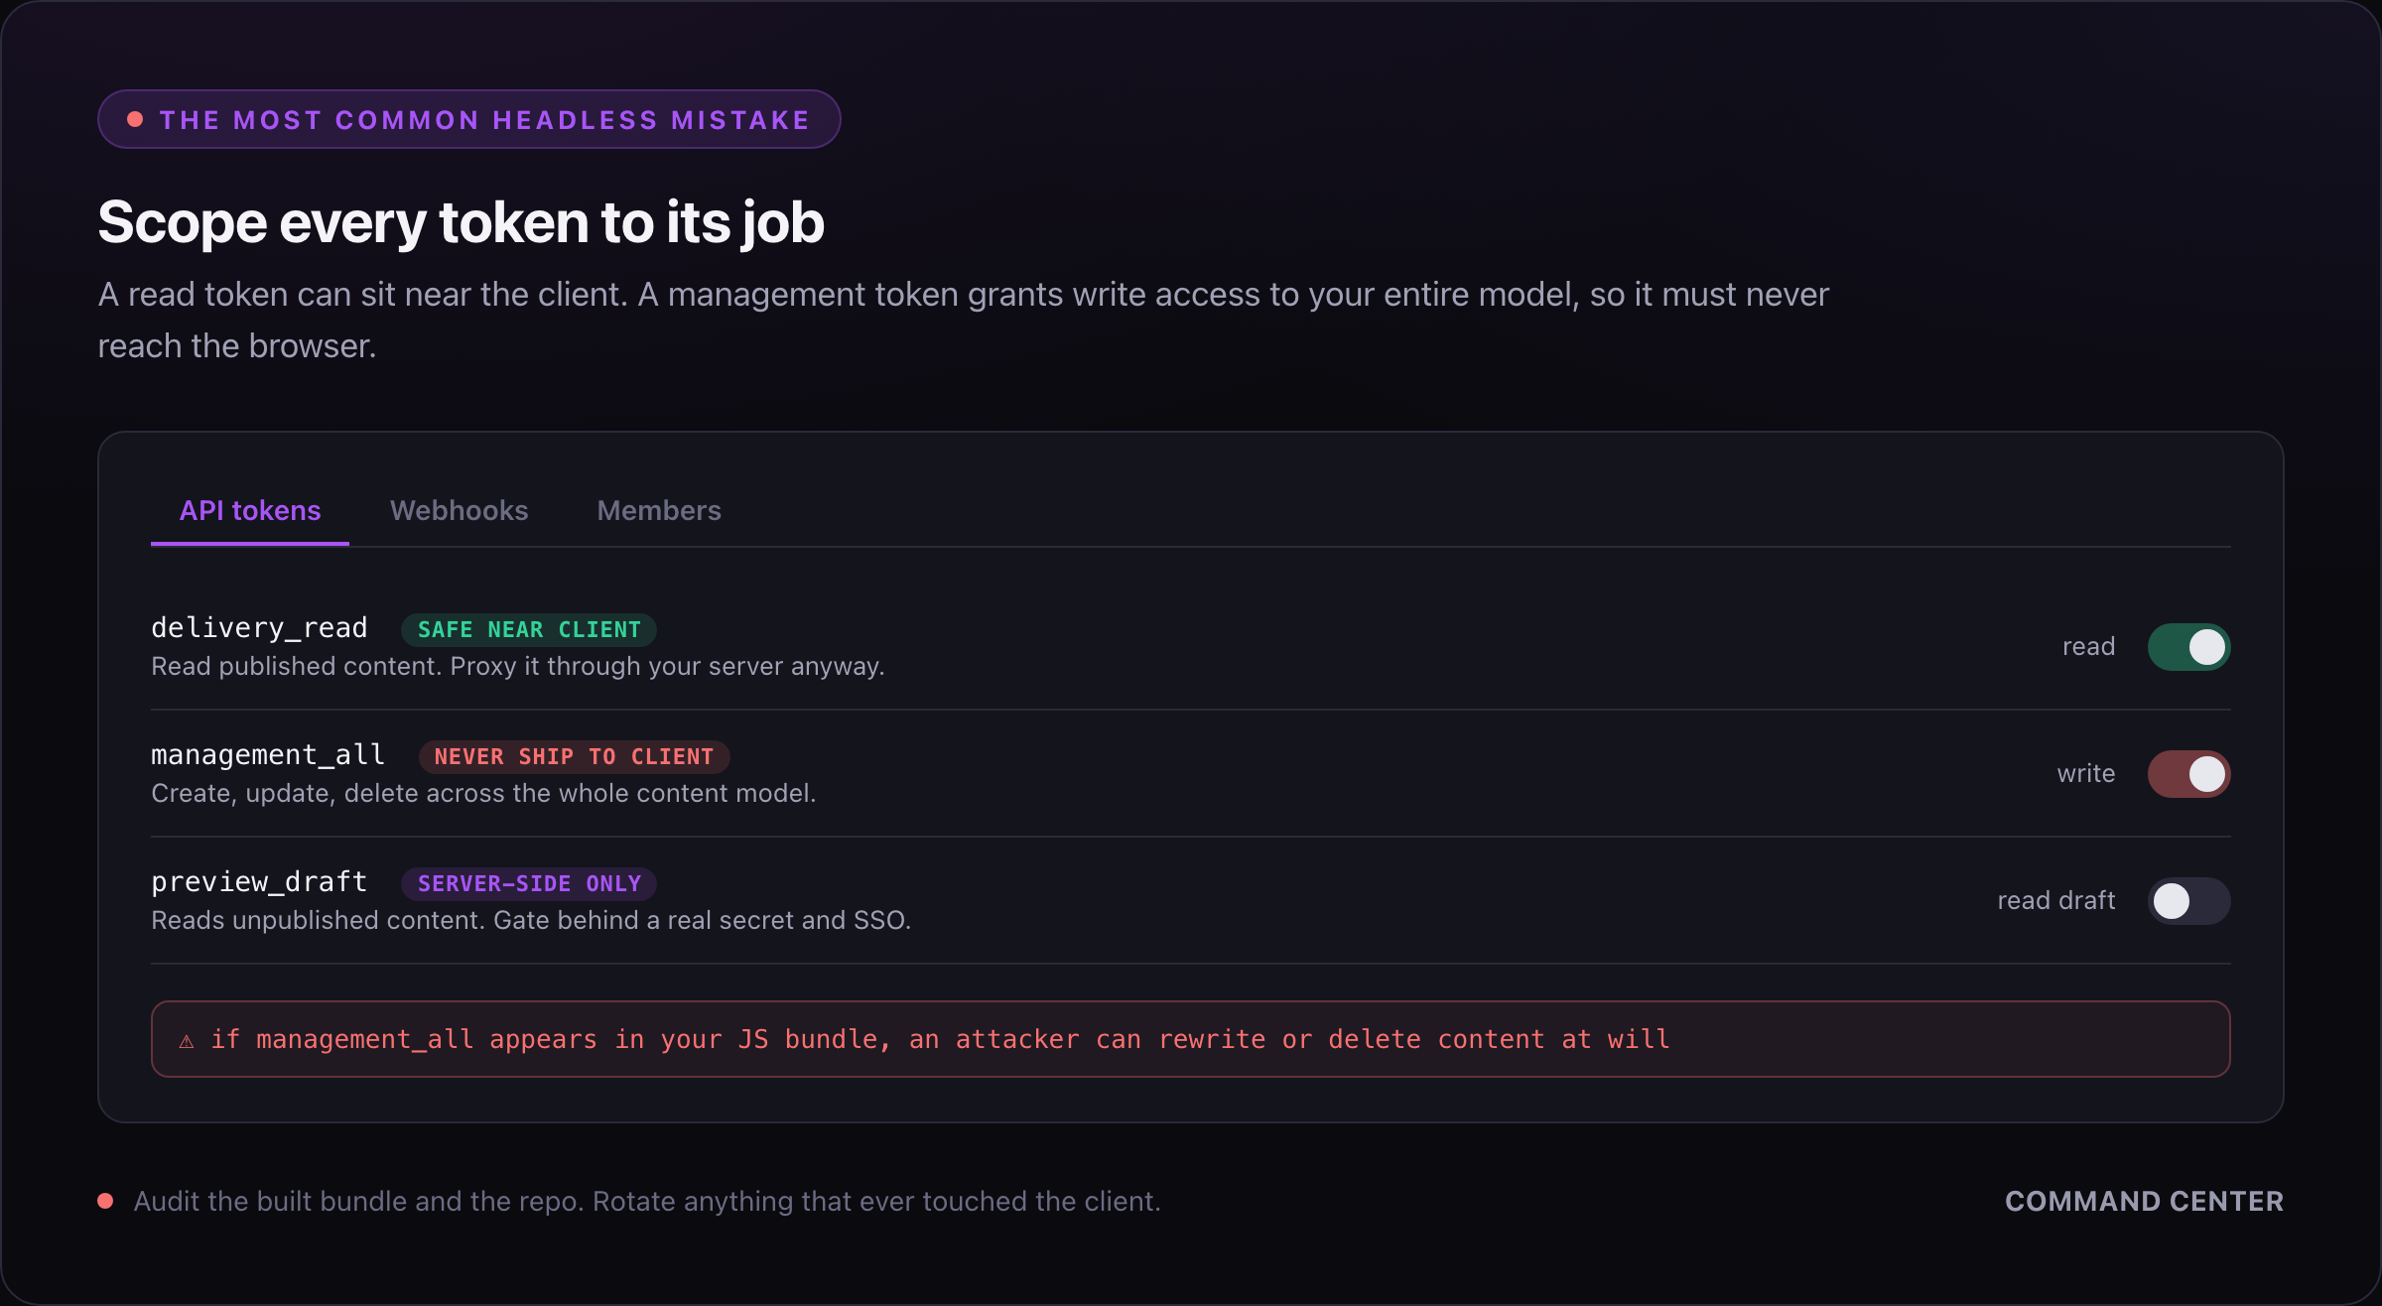This screenshot has height=1306, width=2382.
Task: Click the COMMAND CENTER label
Action: click(2144, 1202)
